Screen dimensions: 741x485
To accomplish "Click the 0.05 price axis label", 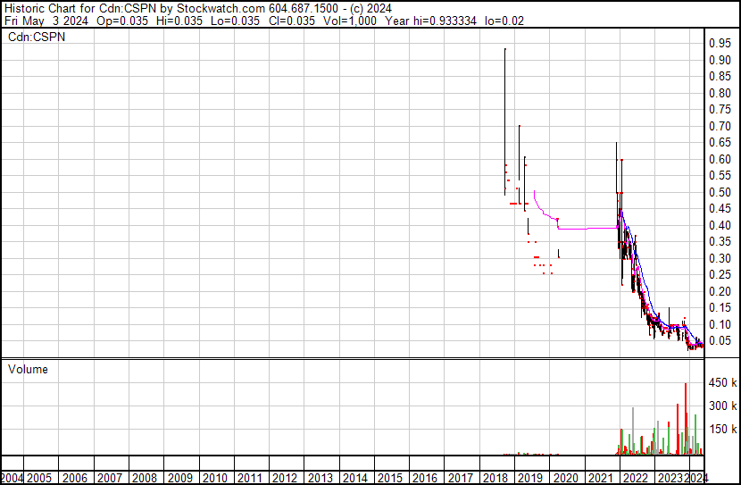I will 720,341.
